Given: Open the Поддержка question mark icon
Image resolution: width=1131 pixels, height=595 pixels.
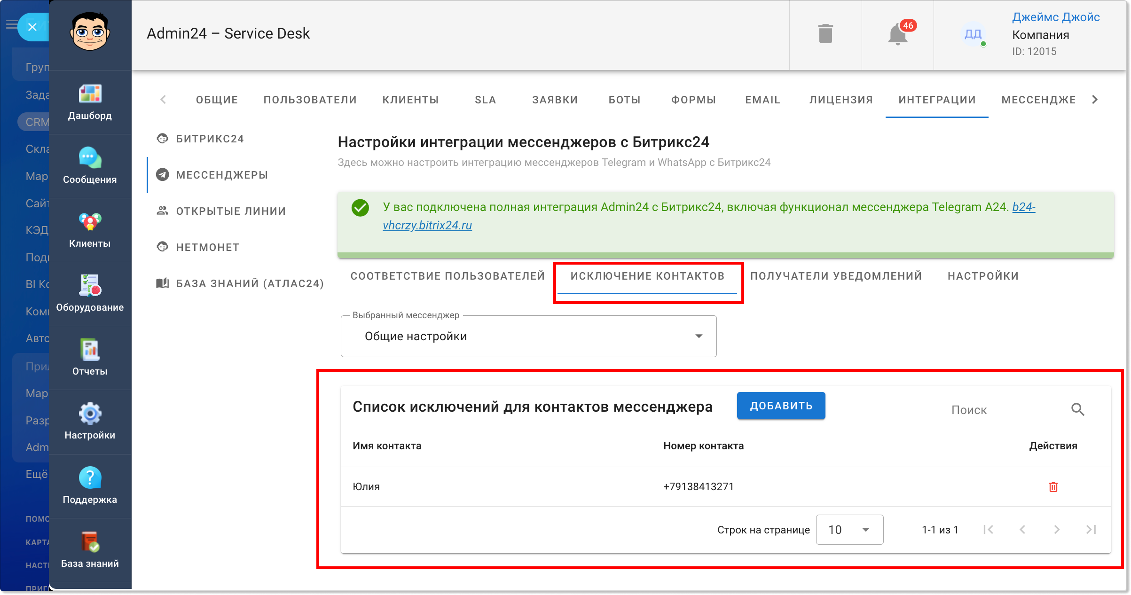Looking at the screenshot, I should tap(90, 478).
